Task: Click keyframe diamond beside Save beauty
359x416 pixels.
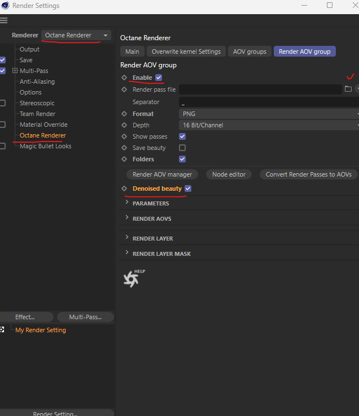Action: pos(124,148)
